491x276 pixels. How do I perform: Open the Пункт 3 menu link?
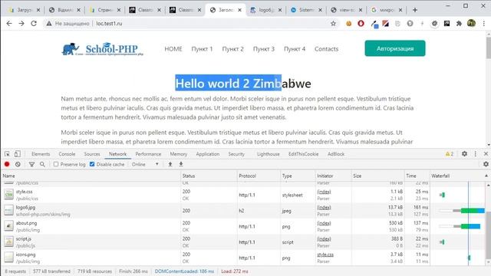coord(264,49)
